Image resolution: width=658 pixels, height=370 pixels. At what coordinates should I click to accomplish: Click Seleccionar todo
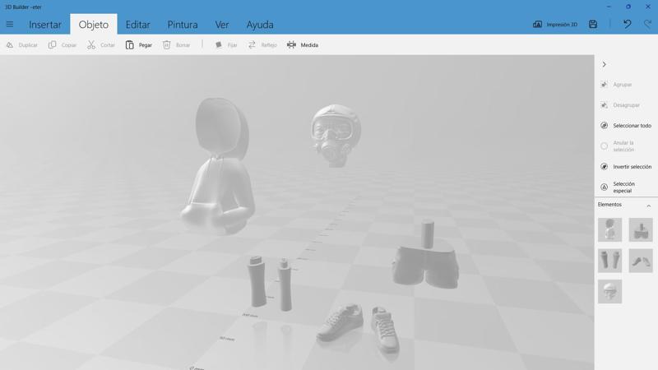626,126
